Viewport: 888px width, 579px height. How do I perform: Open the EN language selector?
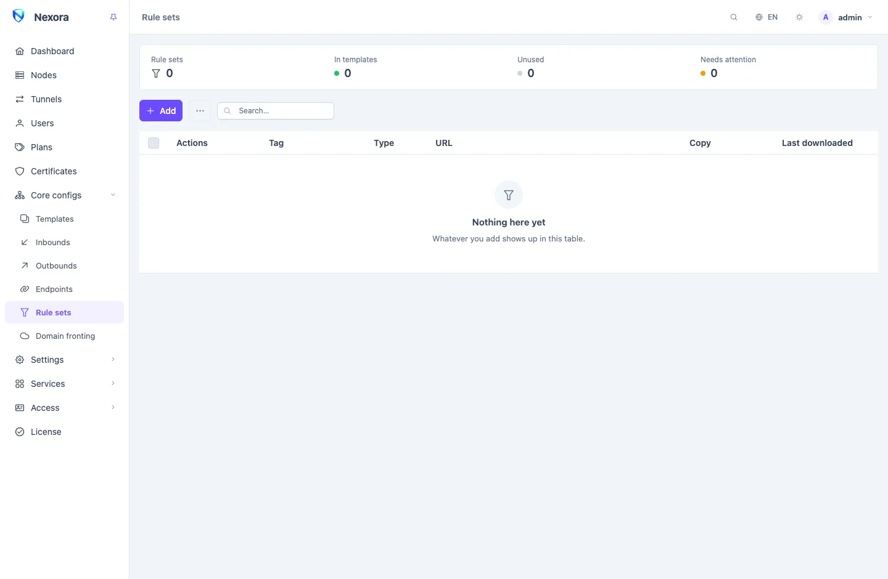coord(767,17)
